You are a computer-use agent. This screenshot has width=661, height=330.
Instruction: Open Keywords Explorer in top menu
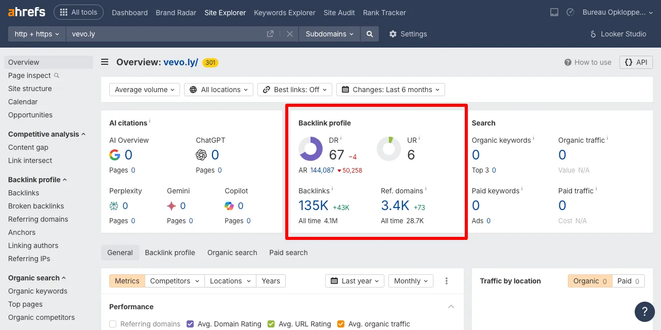coord(285,12)
